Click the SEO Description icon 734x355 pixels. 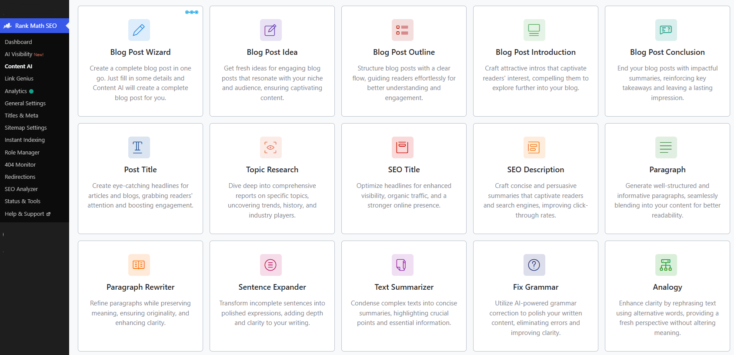[534, 147]
